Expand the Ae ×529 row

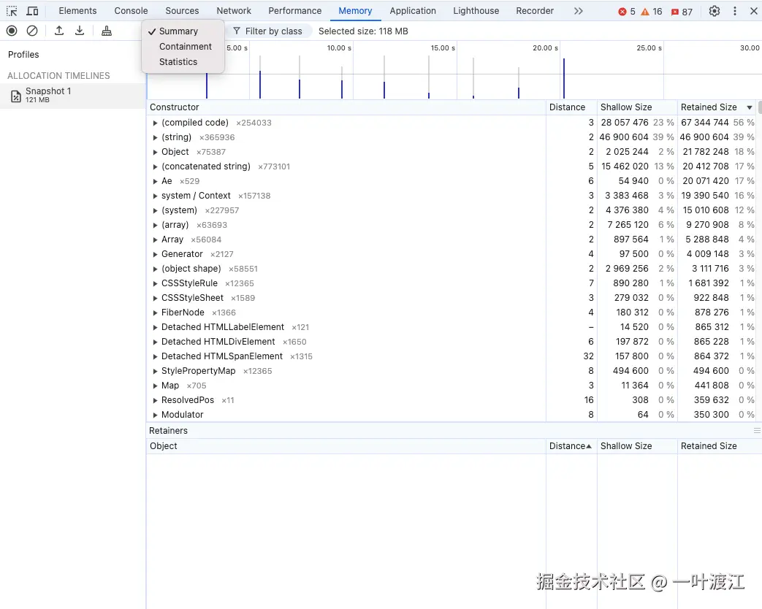[x=155, y=181]
